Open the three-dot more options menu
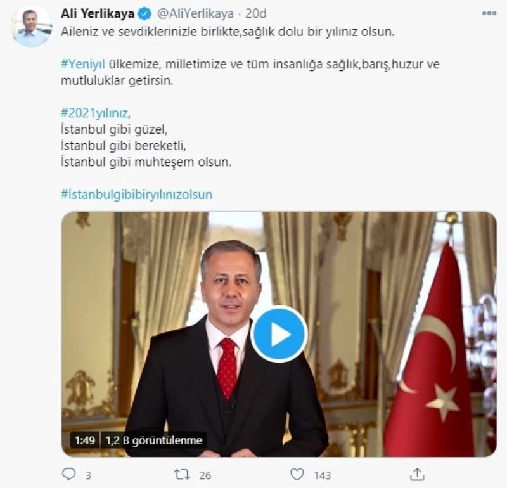The image size is (507, 488). click(489, 13)
